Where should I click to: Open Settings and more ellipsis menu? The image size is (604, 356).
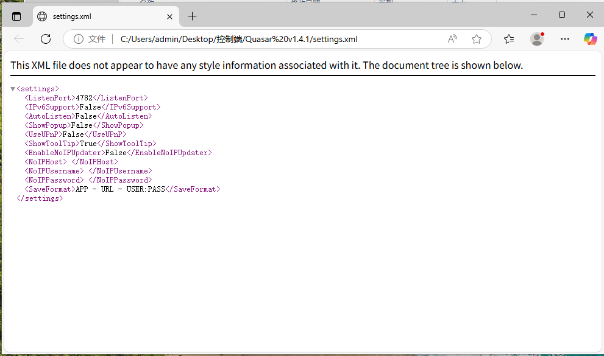click(565, 39)
